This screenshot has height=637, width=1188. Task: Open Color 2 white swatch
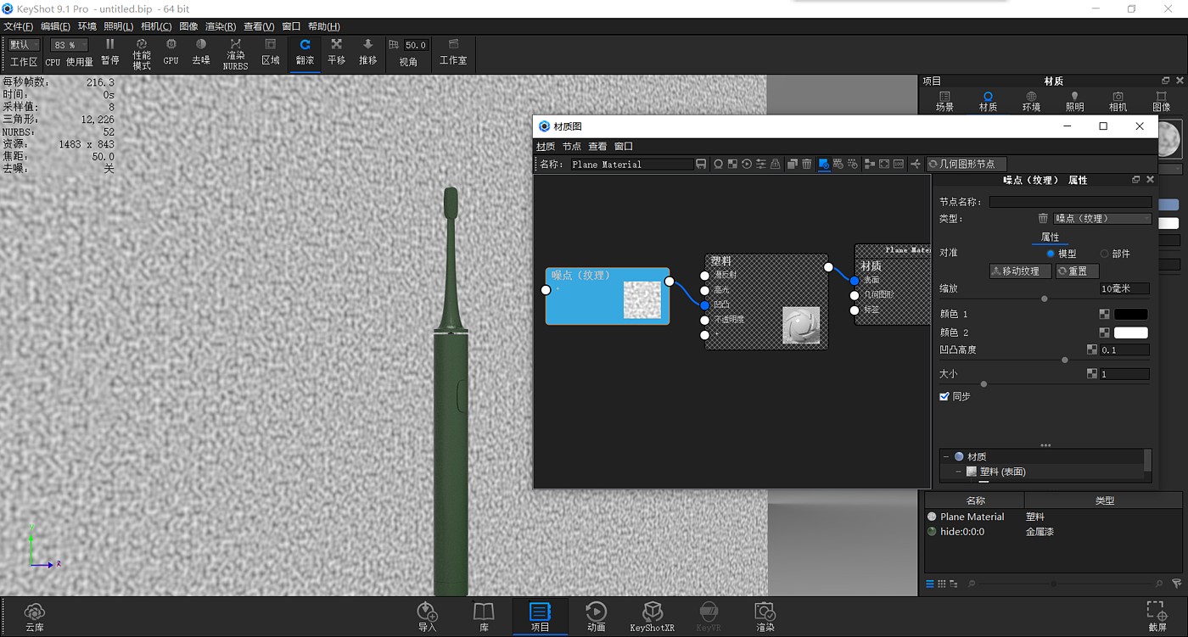coord(1130,333)
